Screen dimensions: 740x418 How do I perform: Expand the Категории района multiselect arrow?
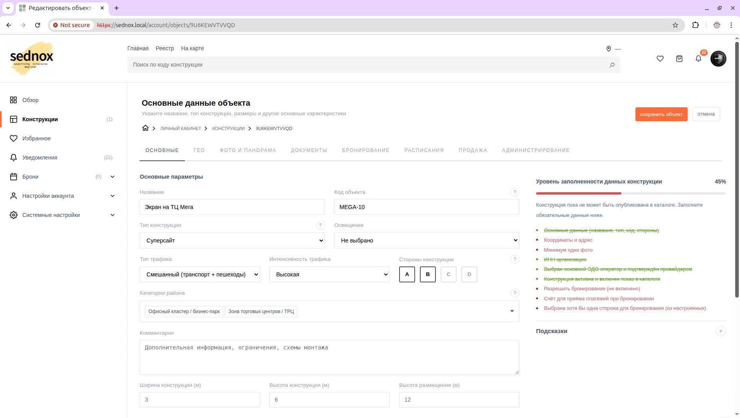[512, 311]
